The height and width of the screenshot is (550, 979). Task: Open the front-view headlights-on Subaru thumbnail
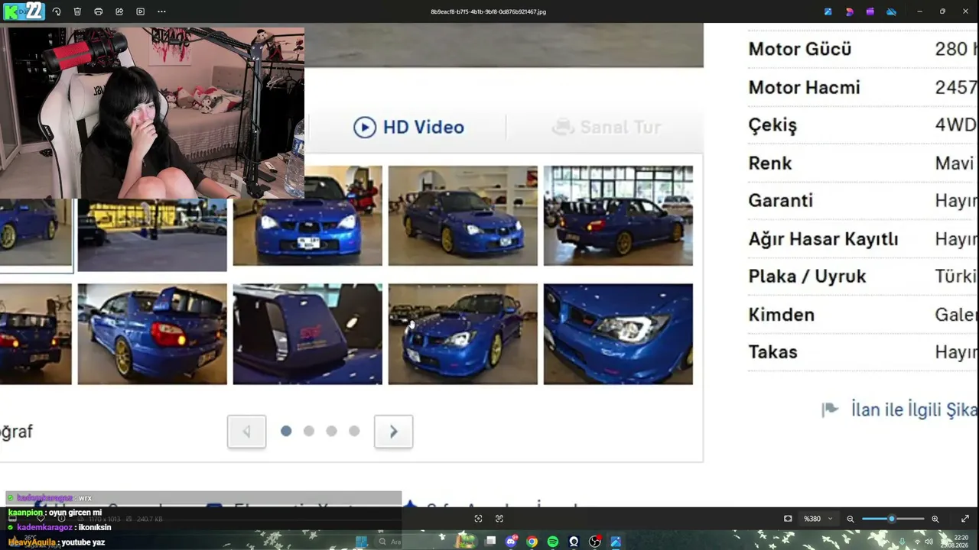click(307, 215)
